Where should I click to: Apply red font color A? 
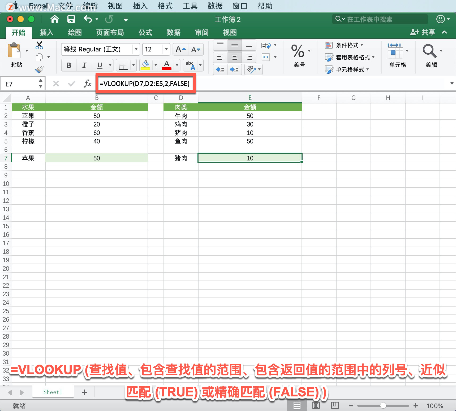point(167,65)
